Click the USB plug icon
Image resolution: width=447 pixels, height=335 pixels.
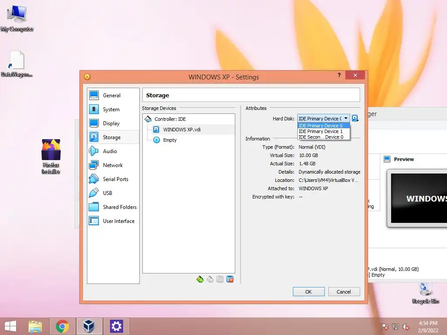pyautogui.click(x=93, y=193)
